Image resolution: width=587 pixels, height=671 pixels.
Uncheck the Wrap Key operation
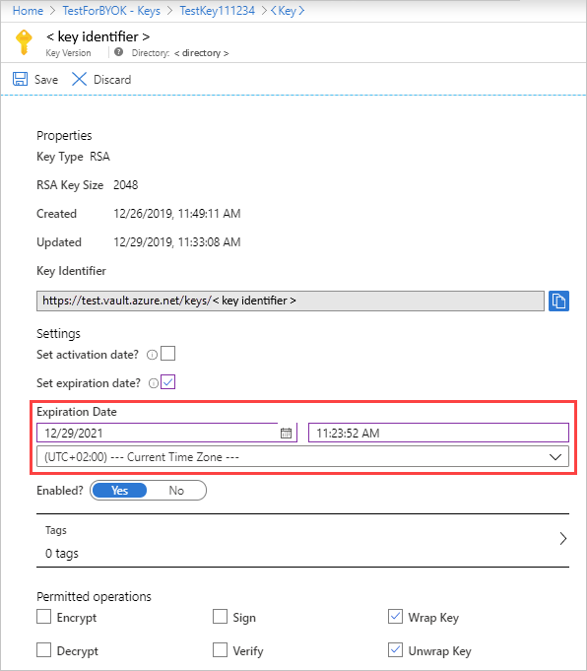point(395,617)
